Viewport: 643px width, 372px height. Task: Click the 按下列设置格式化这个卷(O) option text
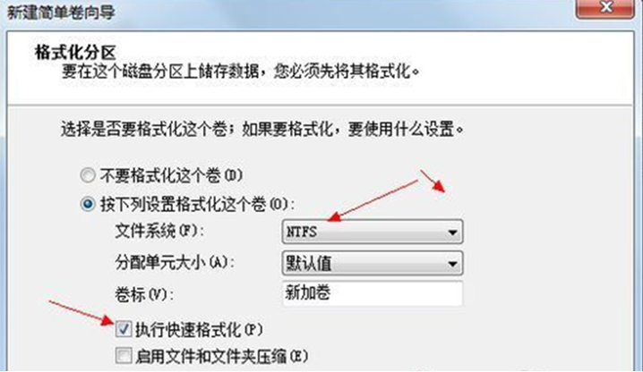tap(197, 204)
